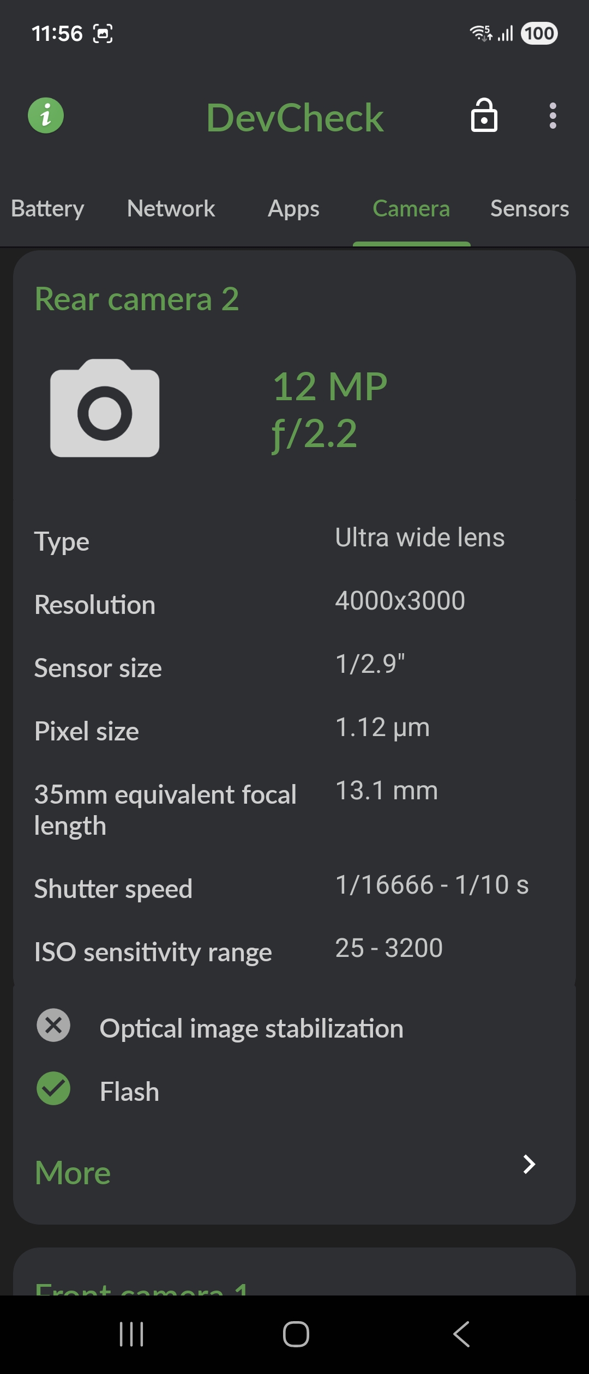Go to the Sensors tab

(x=530, y=209)
